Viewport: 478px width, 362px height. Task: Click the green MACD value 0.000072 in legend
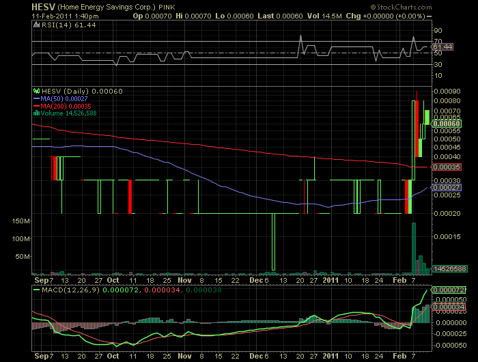pyautogui.click(x=120, y=290)
